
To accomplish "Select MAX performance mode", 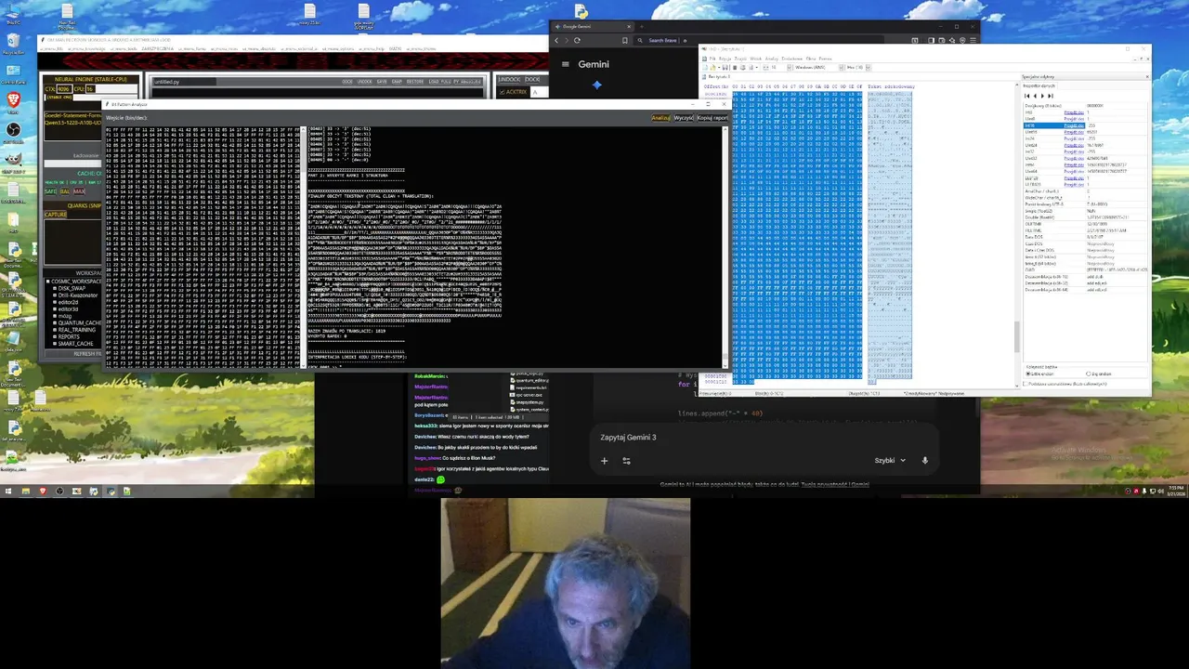I will point(79,191).
